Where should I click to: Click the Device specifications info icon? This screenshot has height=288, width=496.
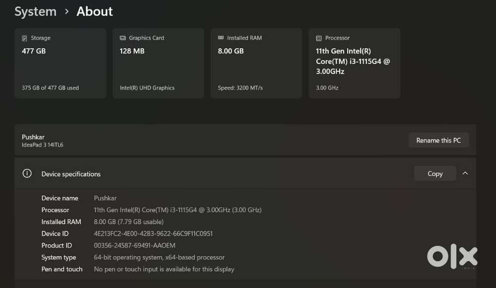pos(26,173)
